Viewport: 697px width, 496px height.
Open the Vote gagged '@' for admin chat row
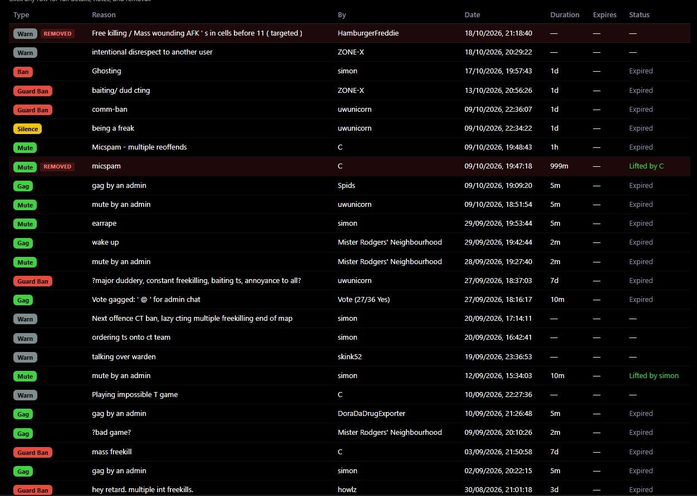(350, 300)
